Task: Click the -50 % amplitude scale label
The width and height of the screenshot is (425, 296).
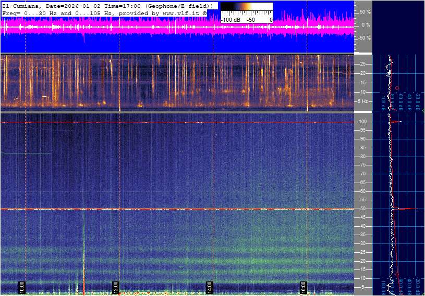Action: coord(363,38)
